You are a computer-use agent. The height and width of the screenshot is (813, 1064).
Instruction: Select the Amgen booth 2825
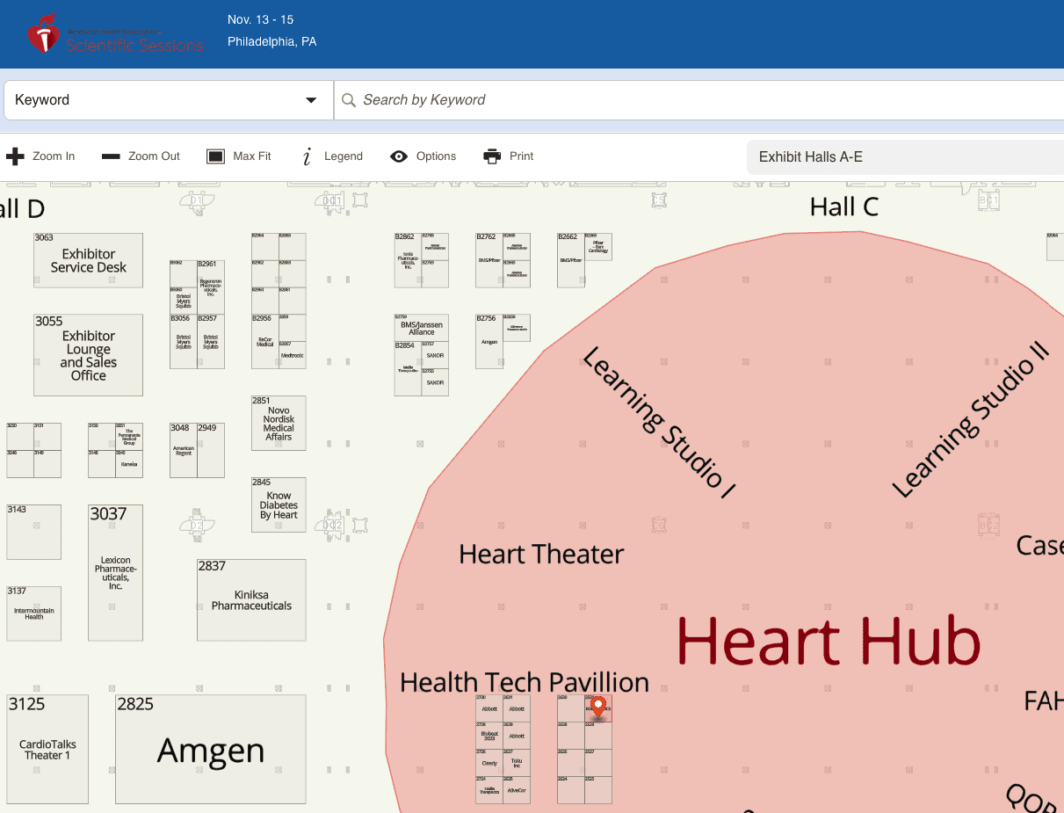[211, 750]
